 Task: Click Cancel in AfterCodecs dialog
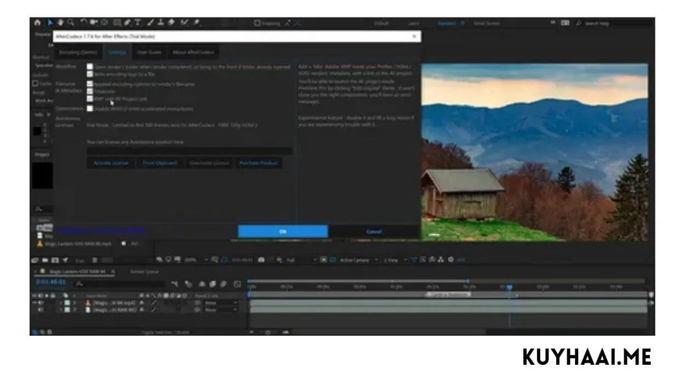pos(374,231)
